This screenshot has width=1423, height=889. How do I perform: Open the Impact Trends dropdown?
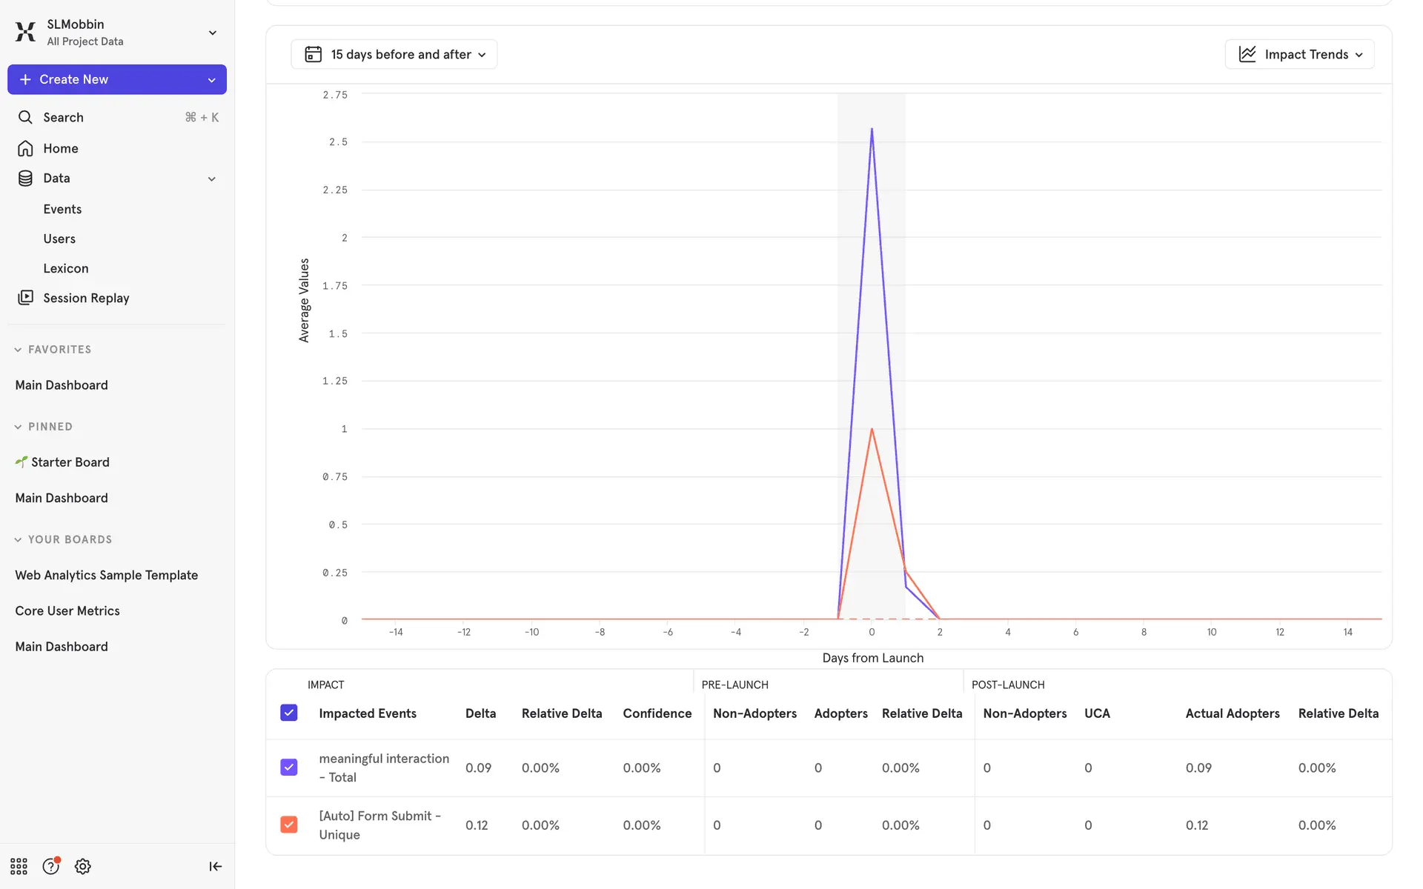[x=1300, y=54]
